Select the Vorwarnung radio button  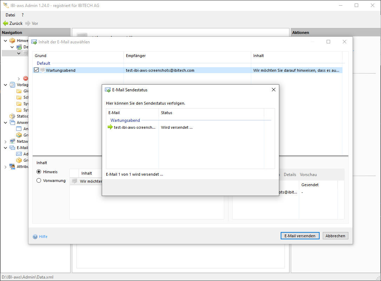coord(39,181)
